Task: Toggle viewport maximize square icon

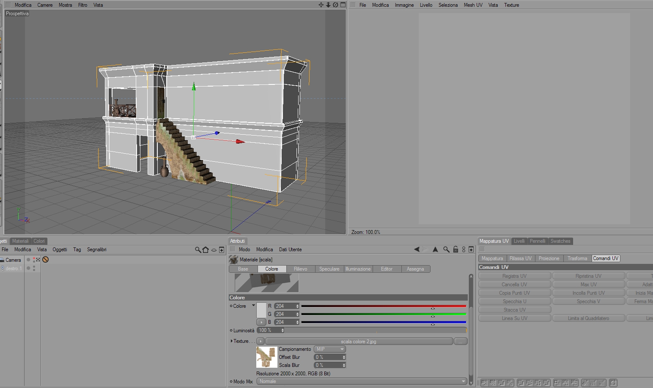Action: 343,5
